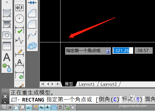The height and width of the screenshot is (111, 155).
Task: Toggle Transparency display
Action: tap(54, 107)
